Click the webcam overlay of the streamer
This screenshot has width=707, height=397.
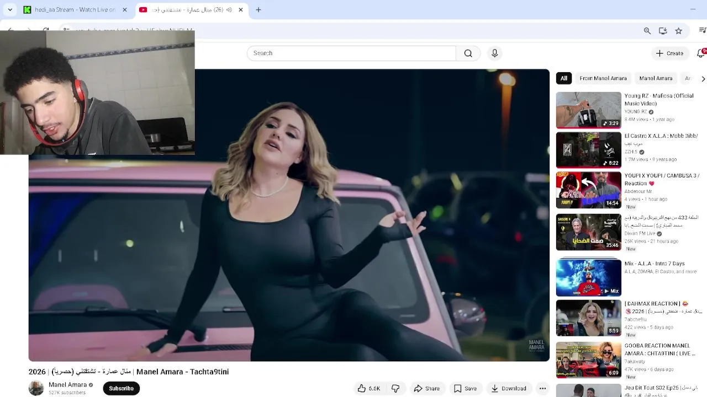[x=97, y=93]
